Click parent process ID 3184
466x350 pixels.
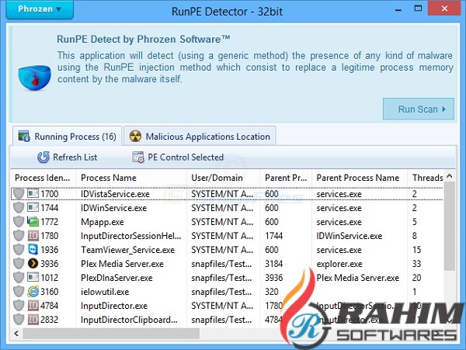point(273,264)
